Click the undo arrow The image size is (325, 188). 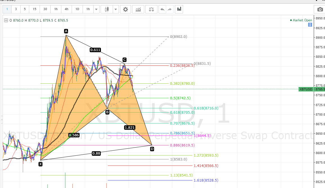162,9
